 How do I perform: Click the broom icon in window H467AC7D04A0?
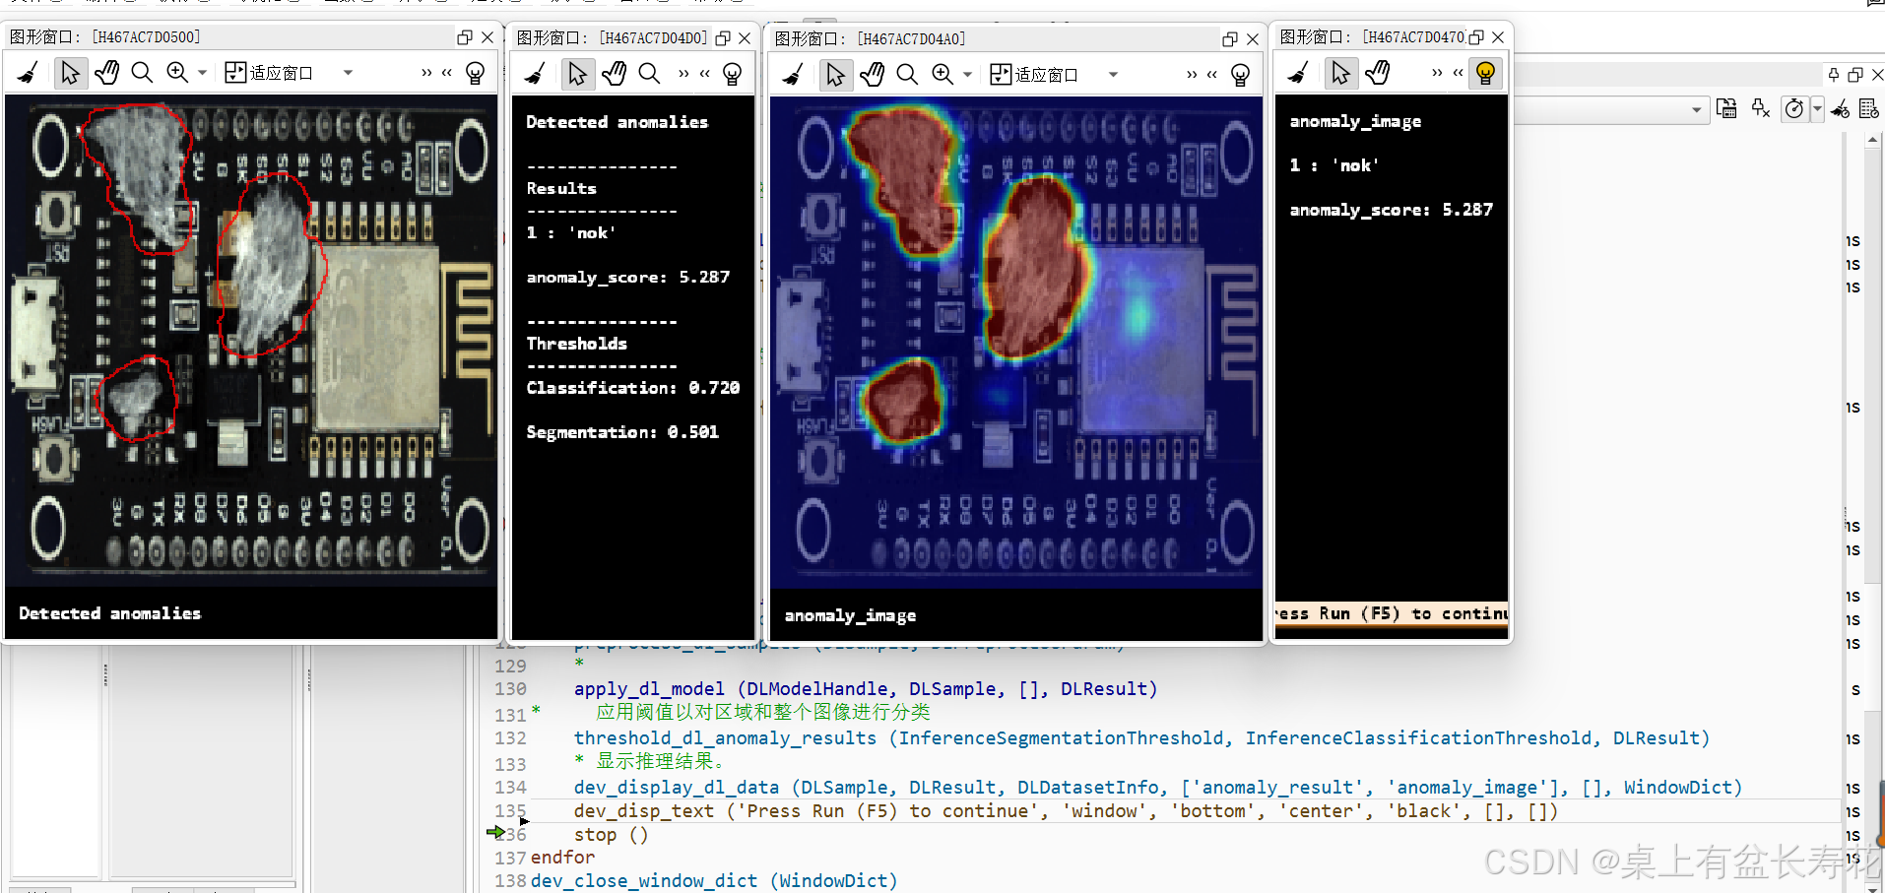(794, 75)
